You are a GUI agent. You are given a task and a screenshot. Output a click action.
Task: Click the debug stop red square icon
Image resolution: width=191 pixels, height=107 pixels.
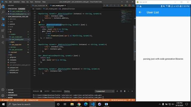[x=130, y=5]
